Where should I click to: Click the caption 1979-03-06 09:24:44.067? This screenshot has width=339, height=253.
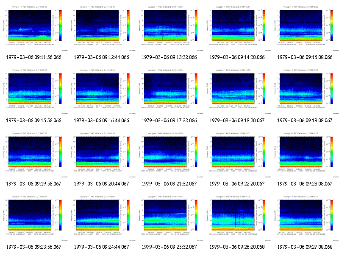pyautogui.click(x=101, y=247)
